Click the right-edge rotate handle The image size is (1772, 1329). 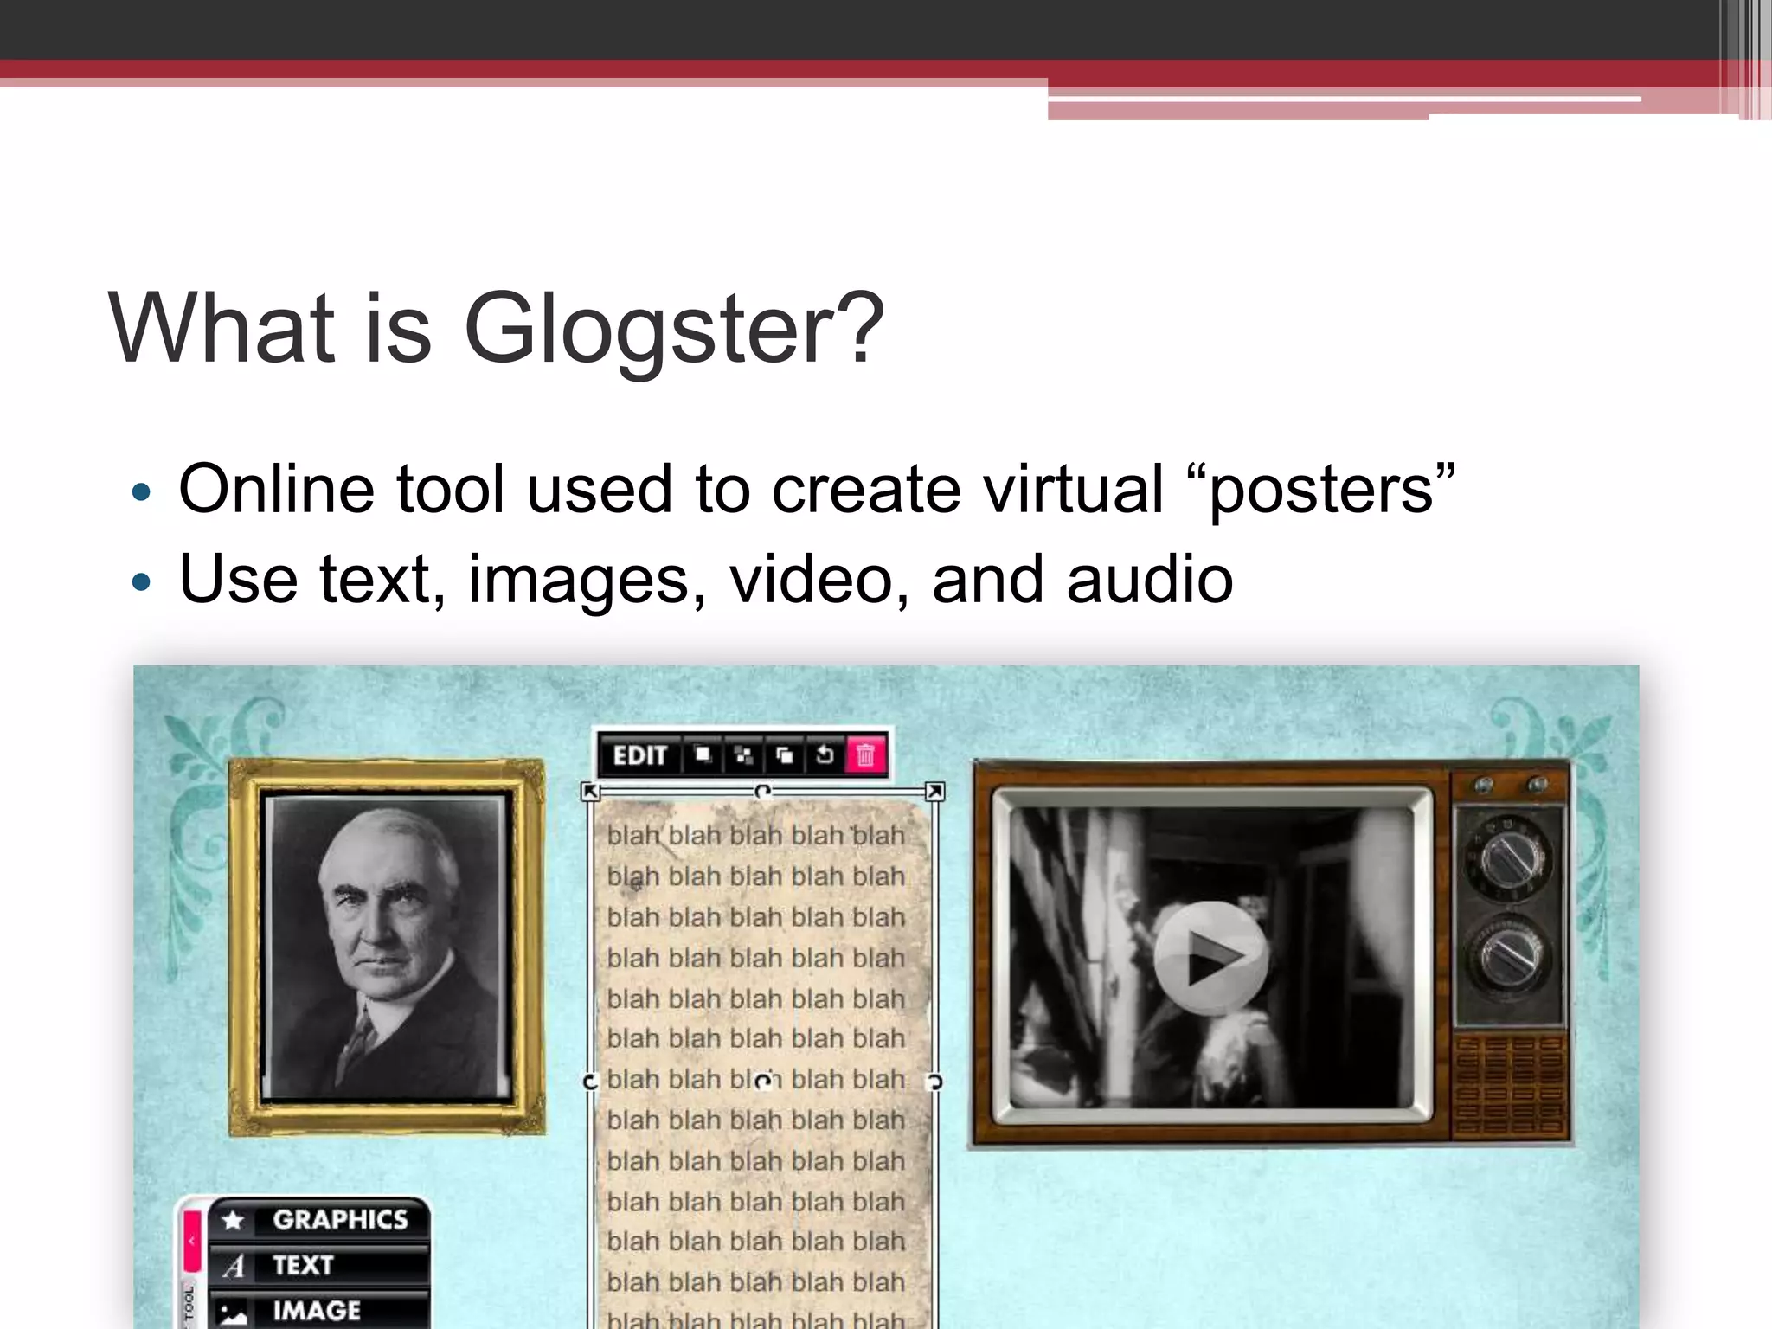pyautogui.click(x=934, y=1082)
